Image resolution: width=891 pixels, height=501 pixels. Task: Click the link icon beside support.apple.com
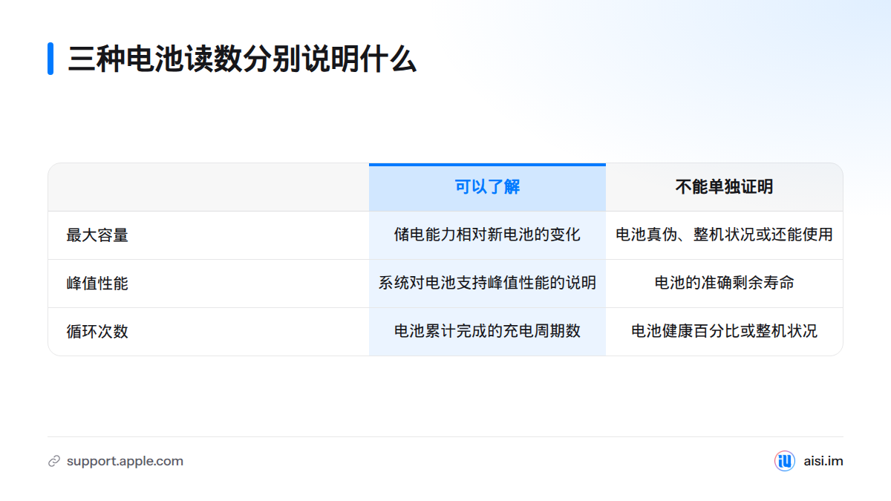53,462
